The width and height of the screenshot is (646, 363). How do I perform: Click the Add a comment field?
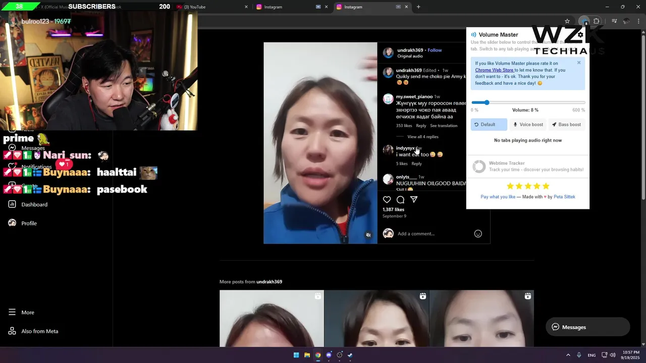tap(434, 233)
